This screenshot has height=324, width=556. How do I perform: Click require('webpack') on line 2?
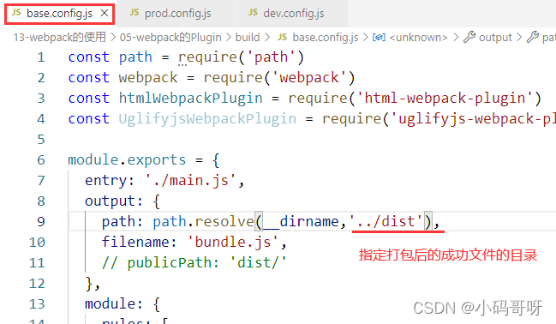278,78
